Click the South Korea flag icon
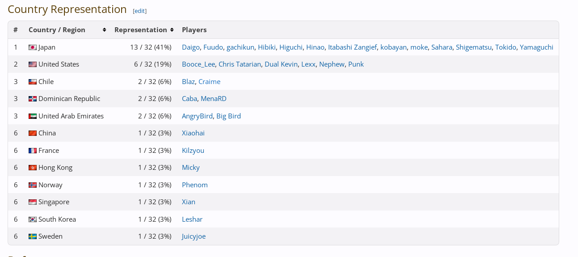 33,219
